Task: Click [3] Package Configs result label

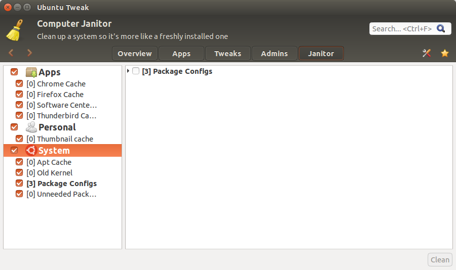Action: click(x=177, y=71)
